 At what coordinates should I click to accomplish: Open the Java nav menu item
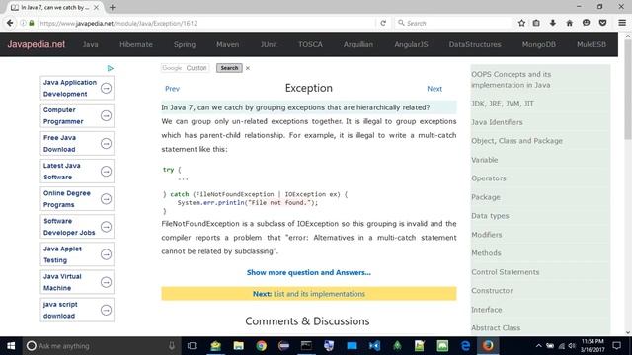[90, 44]
